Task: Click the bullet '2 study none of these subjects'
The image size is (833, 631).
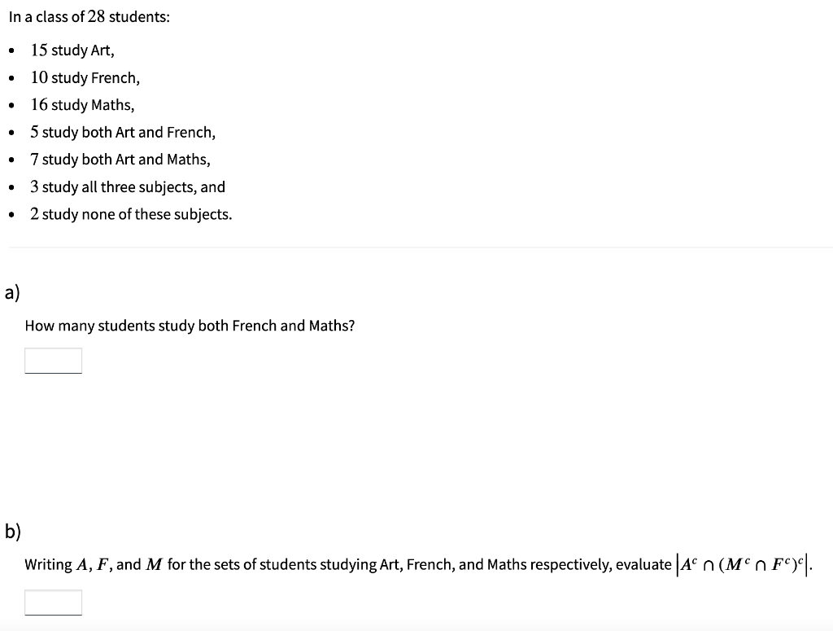Action: click(132, 213)
